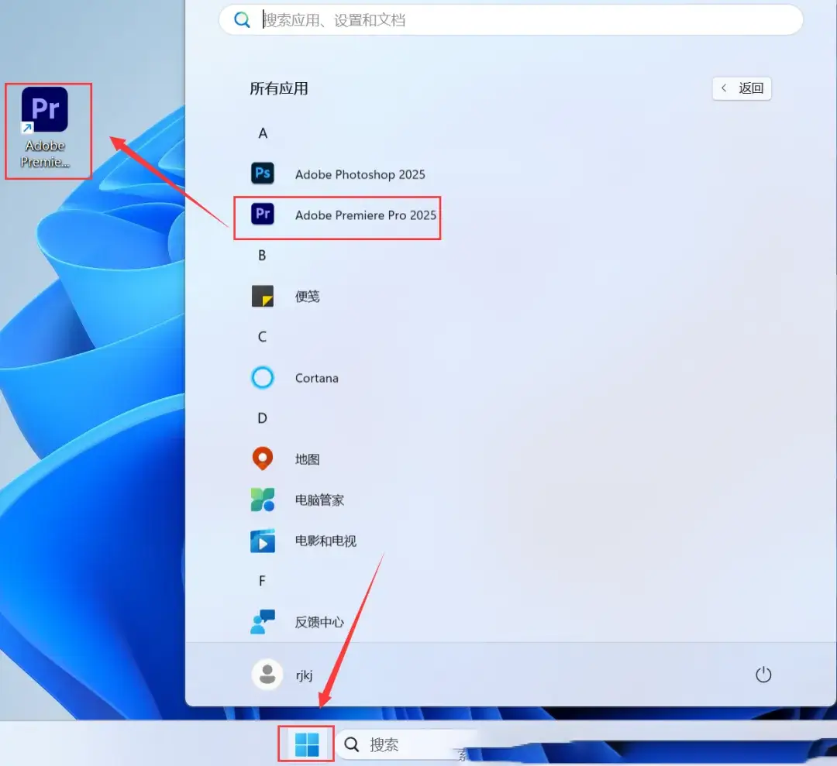Open the Adobe Premiere desktop shortcut
The width and height of the screenshot is (837, 766).
pos(45,128)
